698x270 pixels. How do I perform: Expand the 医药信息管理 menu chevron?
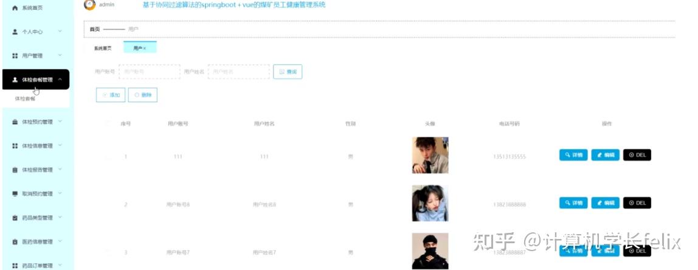60,241
